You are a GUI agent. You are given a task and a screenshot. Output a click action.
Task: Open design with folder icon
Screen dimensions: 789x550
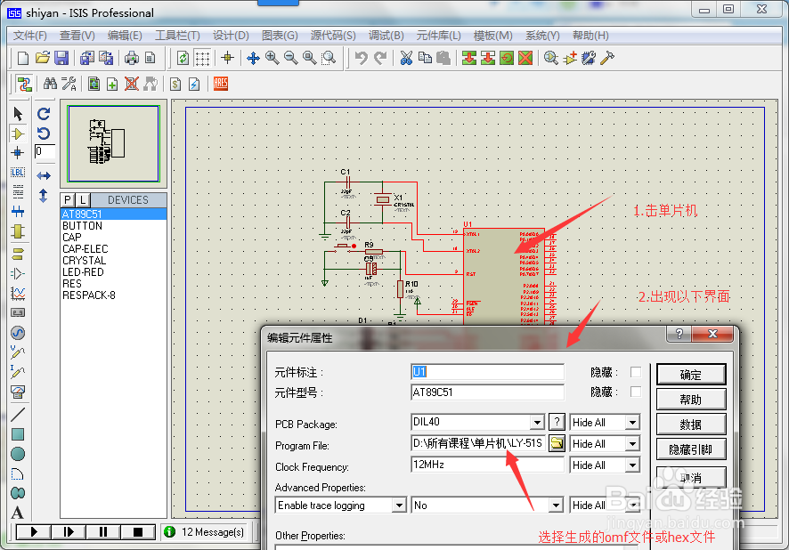pyautogui.click(x=42, y=58)
